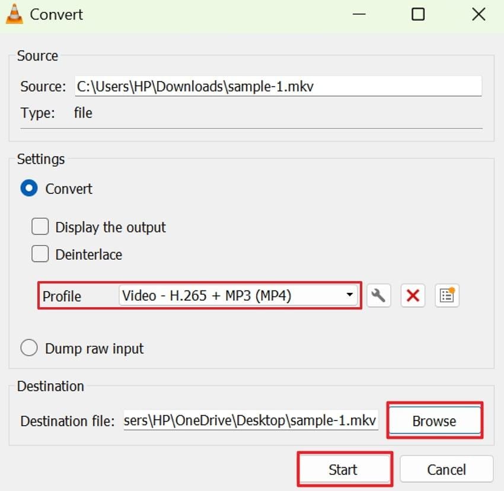The height and width of the screenshot is (491, 504).
Task: Create a new conversion profile
Action: pos(447,295)
